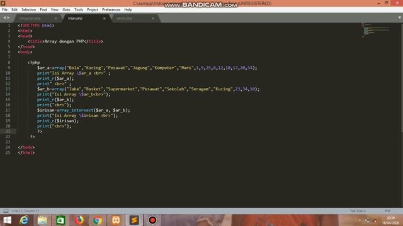The width and height of the screenshot is (403, 226).
Task: Open the Edit menu
Action: 14,10
